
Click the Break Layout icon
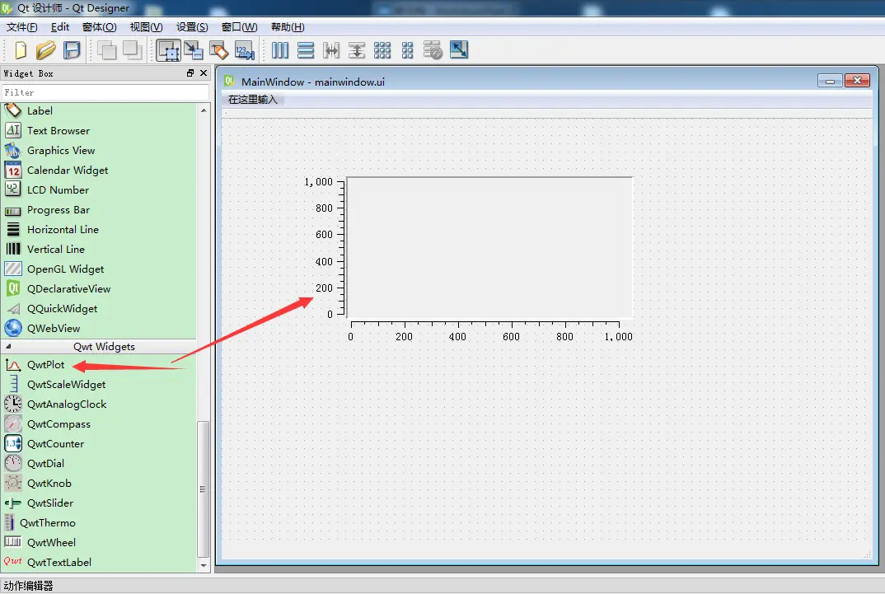pyautogui.click(x=433, y=50)
